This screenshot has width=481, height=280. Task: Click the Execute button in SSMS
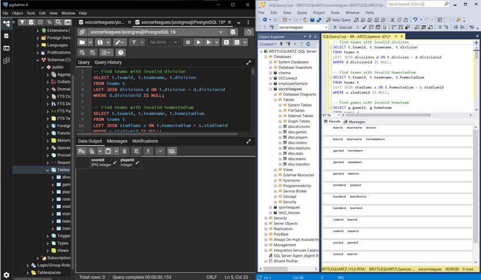(x=343, y=27)
